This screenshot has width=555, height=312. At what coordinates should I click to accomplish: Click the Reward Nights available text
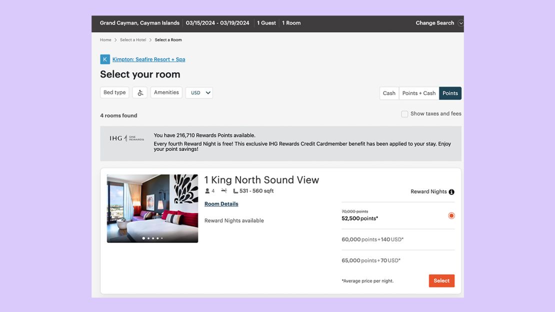click(234, 220)
